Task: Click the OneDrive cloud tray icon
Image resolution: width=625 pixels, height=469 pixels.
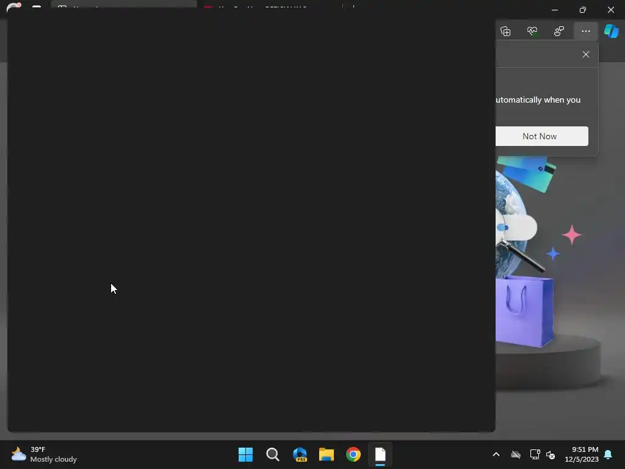Action: [x=516, y=454]
